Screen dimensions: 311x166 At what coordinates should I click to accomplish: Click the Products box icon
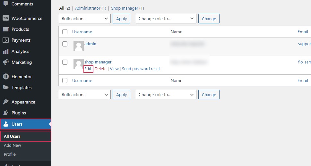(x=6, y=29)
